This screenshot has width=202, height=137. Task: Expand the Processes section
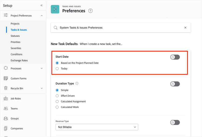(41, 68)
